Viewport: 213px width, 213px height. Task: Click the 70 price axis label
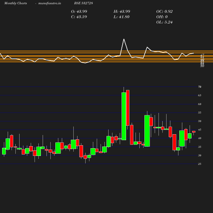coord(200,87)
